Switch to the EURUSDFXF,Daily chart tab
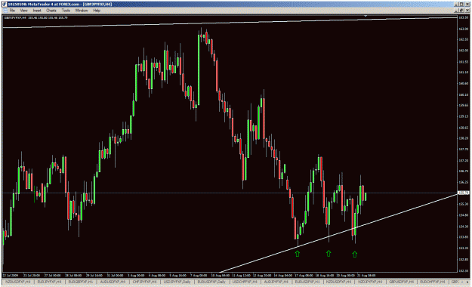472x287 pixels. click(x=211, y=282)
